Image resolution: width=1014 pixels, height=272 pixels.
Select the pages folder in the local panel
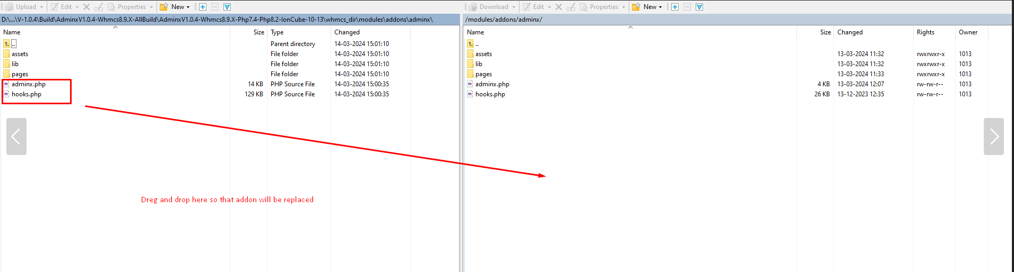(x=20, y=74)
